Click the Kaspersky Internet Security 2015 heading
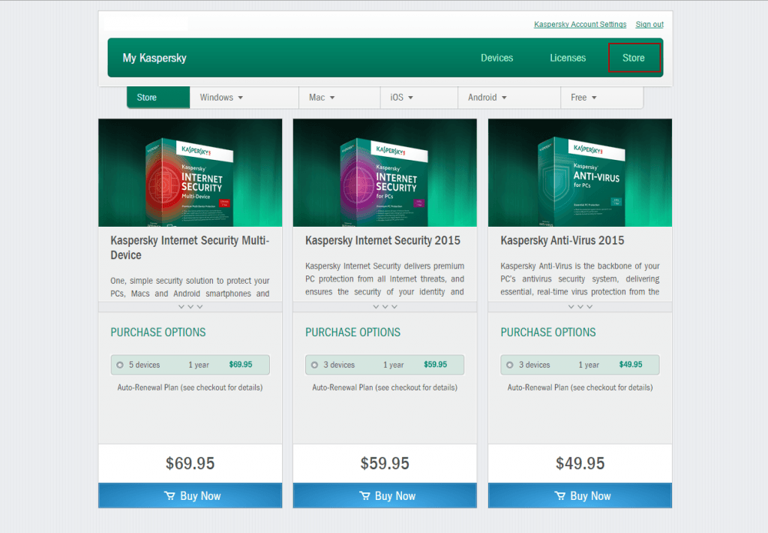This screenshot has height=533, width=768. pos(382,240)
